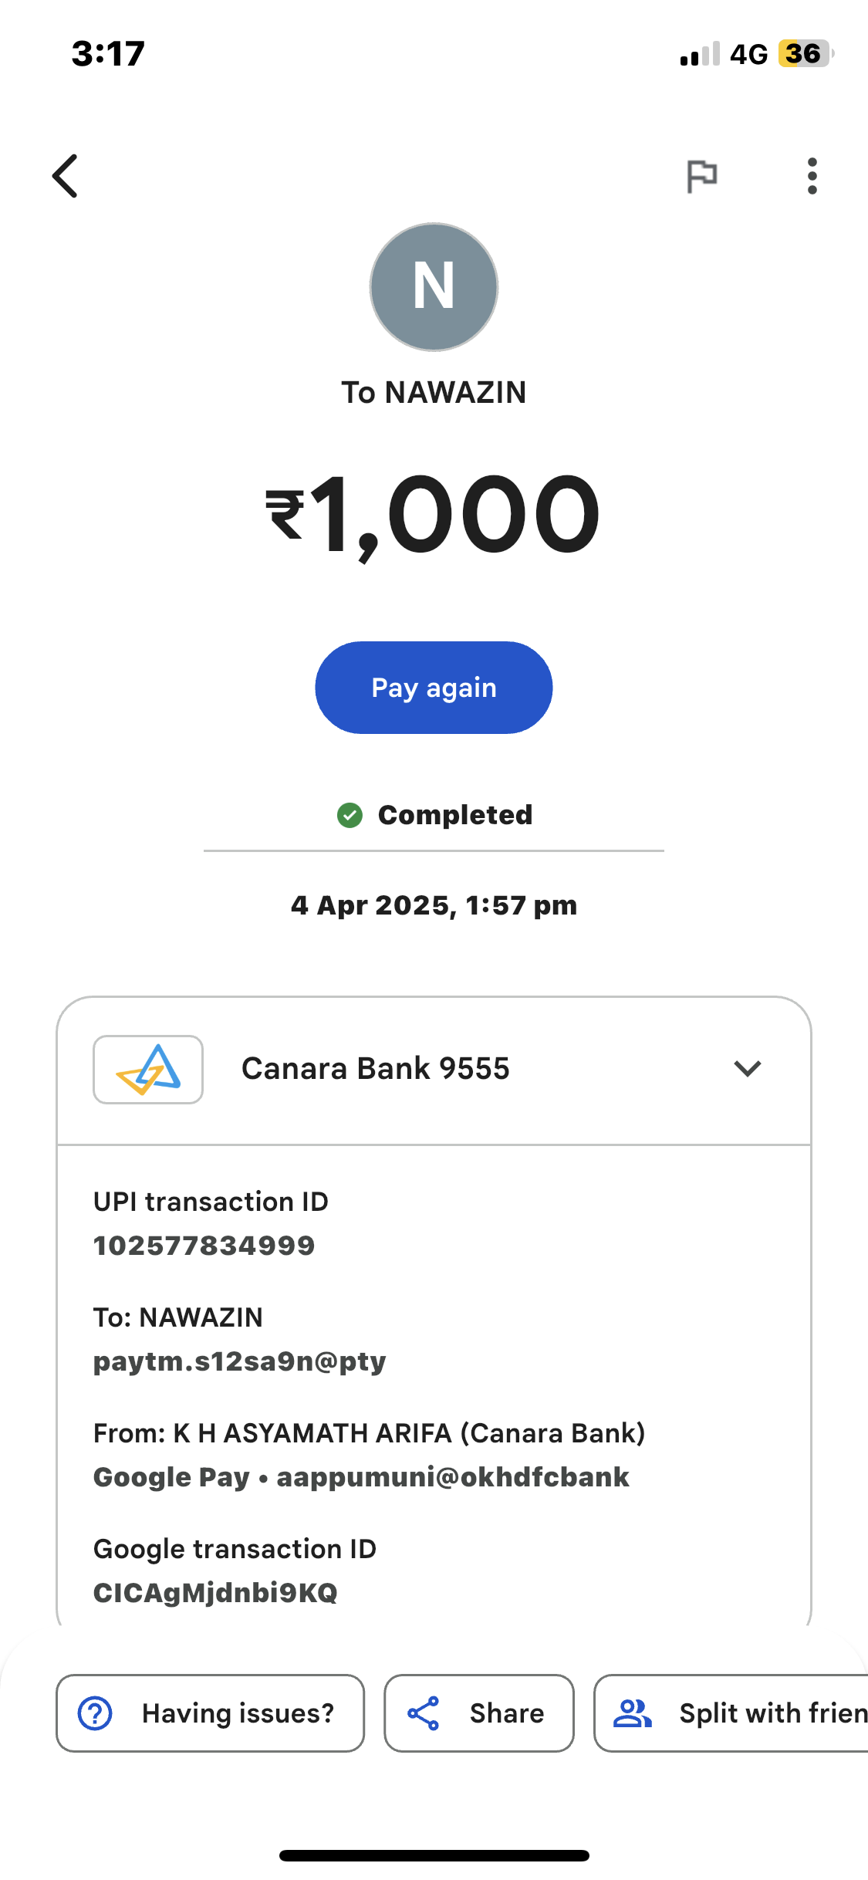Expand the Canara Bank 9555 chevron
The width and height of the screenshot is (868, 1880).
[747, 1069]
